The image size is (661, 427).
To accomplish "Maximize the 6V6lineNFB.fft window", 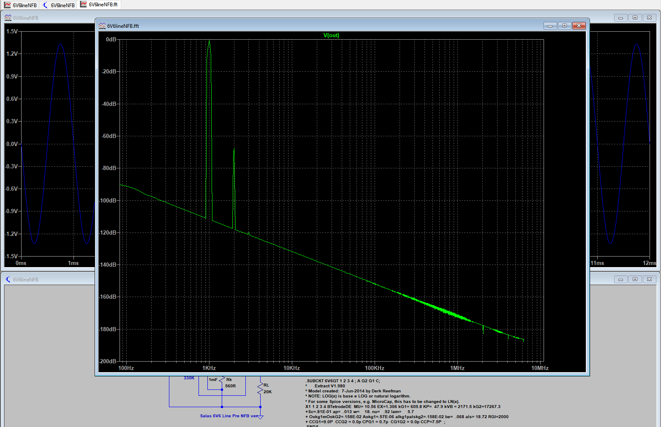I will (564, 26).
